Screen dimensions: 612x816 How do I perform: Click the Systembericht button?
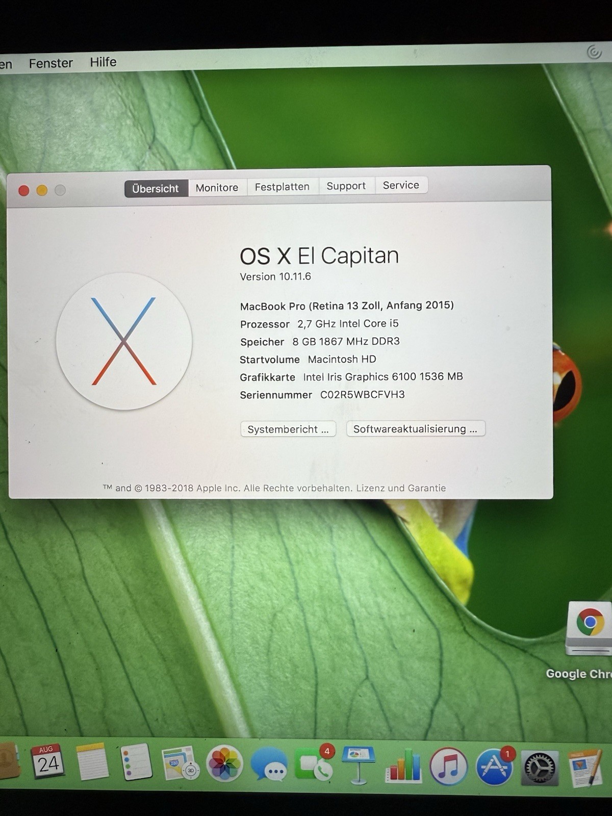pos(288,429)
